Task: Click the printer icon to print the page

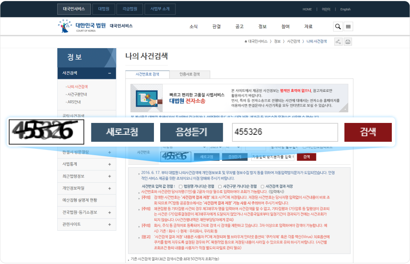Action: [348, 41]
